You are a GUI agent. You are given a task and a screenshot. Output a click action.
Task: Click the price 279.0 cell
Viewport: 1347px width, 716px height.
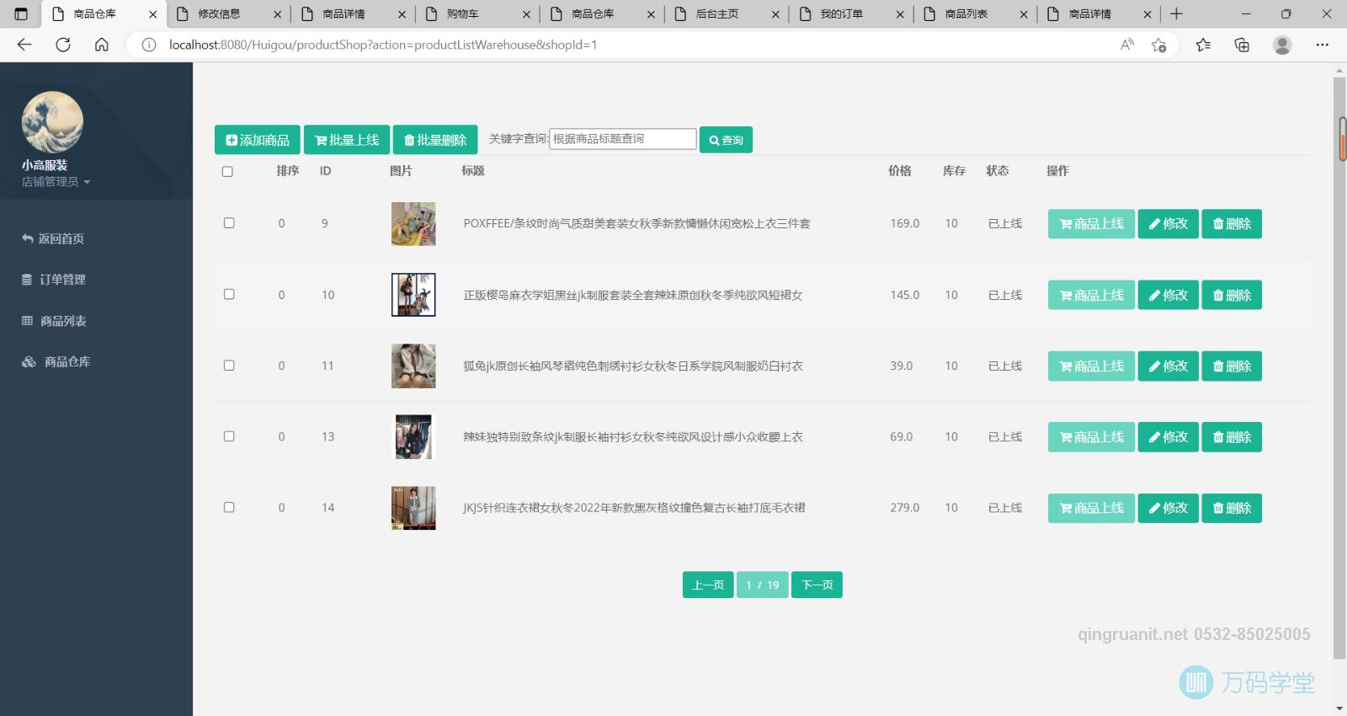pos(904,508)
